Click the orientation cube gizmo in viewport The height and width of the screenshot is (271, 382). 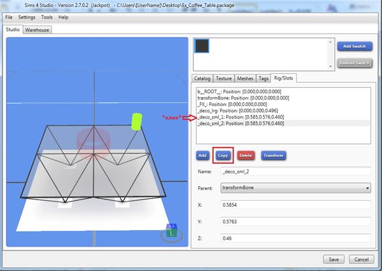point(171,231)
